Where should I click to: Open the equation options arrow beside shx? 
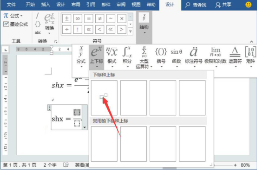click(x=85, y=127)
